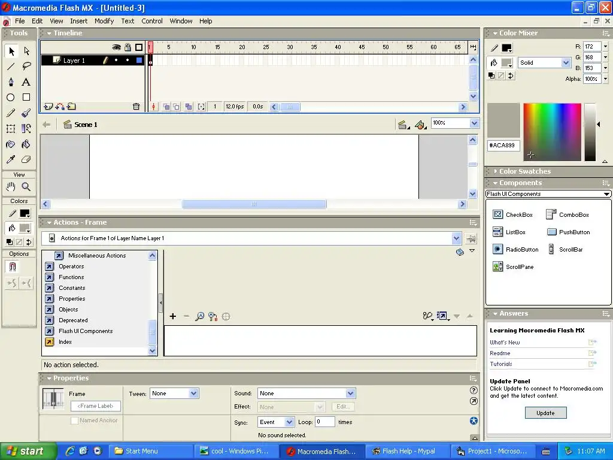Select the Lasso tool
Viewport: 613px width, 460px height.
(x=26, y=66)
